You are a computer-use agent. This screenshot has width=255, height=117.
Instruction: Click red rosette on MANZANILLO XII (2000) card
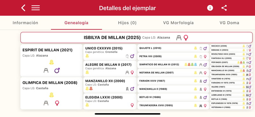click(x=91, y=89)
